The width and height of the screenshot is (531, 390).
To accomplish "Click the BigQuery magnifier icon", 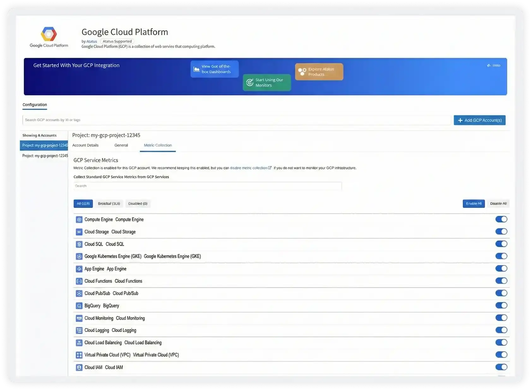I will [79, 305].
